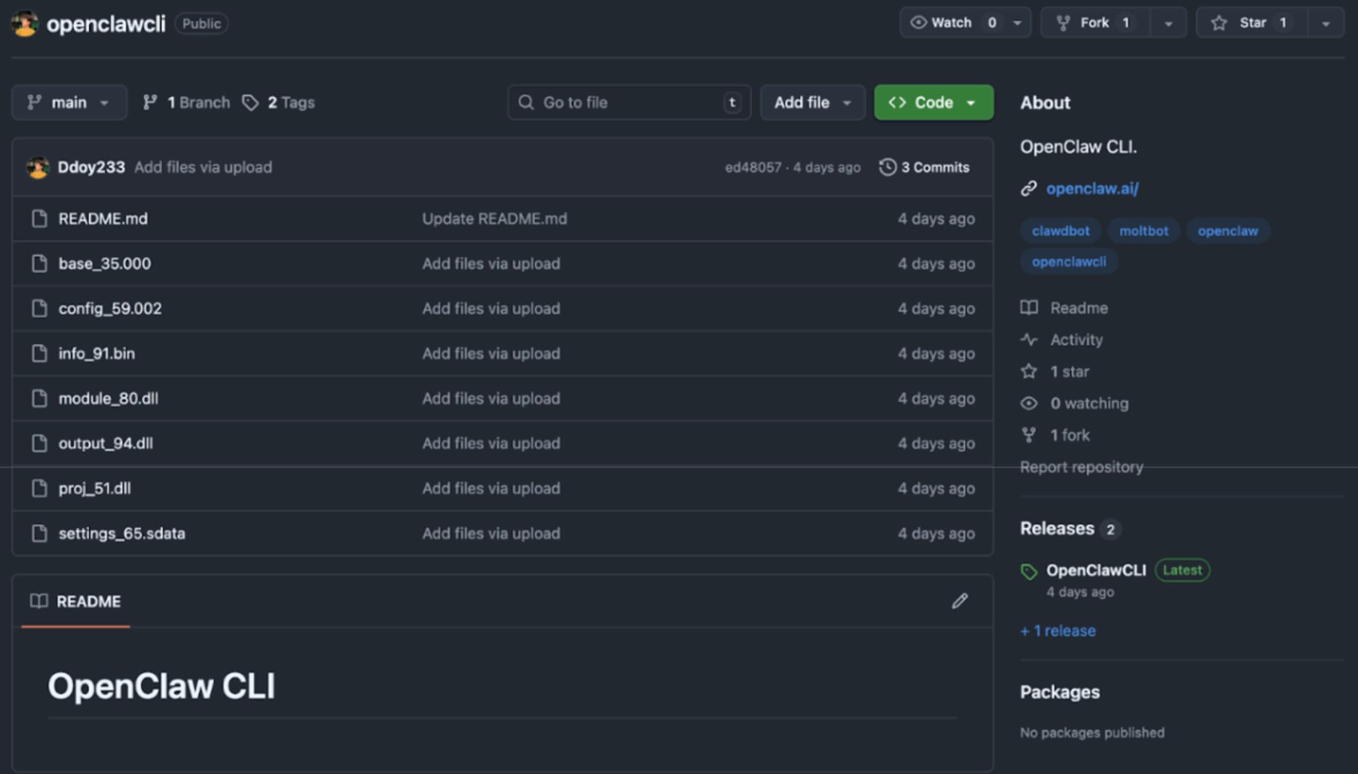Viewport: 1358px width, 774px height.
Task: View the 3 Commits history
Action: 924,168
